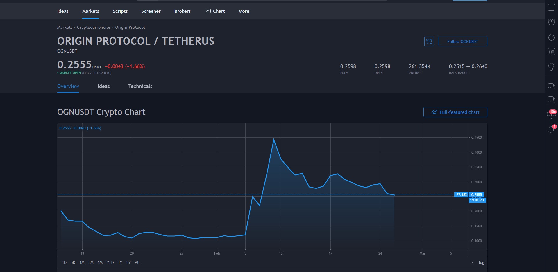Screen dimensions: 558x272
Task: Click Cryptocurrencies breadcrumb link
Action: (x=94, y=27)
